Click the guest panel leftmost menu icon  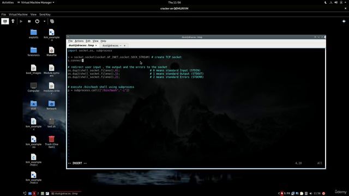[25, 193]
